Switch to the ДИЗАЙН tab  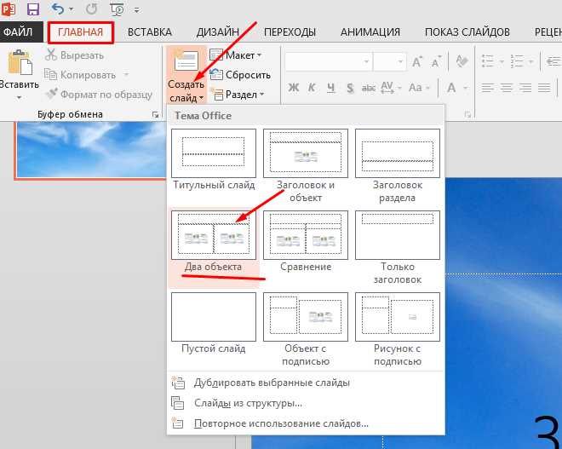pos(217,32)
